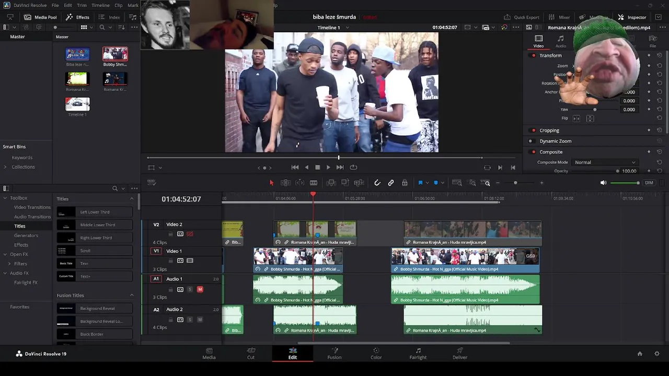Open the Index panel button
The width and height of the screenshot is (669, 376).
109,17
